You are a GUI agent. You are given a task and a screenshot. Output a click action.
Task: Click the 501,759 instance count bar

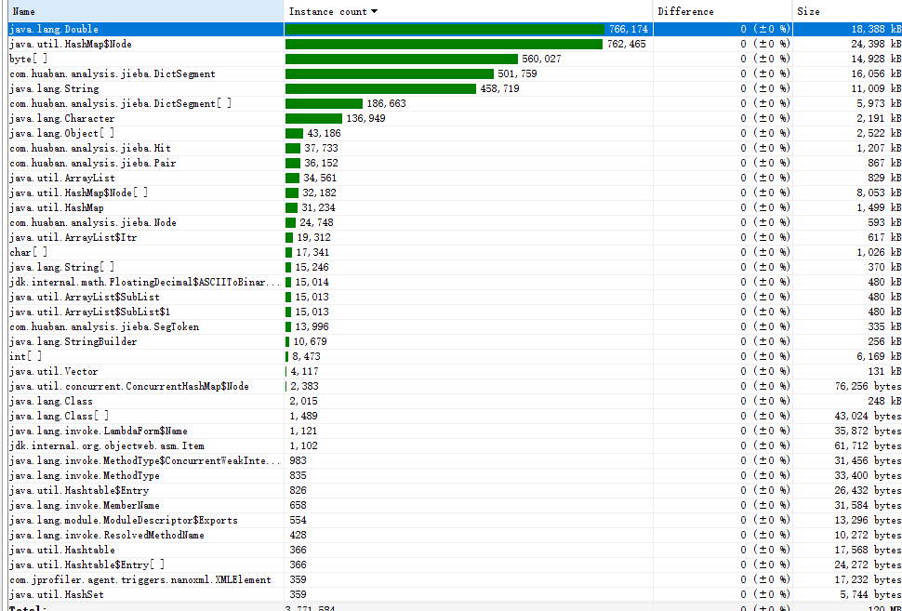coord(390,74)
